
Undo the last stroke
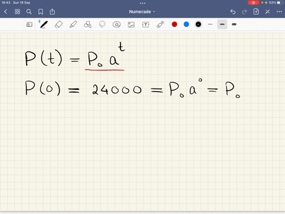(x=233, y=12)
